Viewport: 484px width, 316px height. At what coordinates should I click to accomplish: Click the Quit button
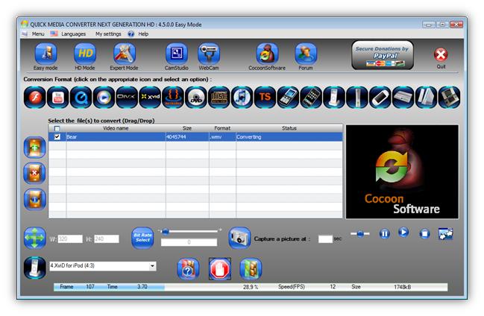click(441, 55)
